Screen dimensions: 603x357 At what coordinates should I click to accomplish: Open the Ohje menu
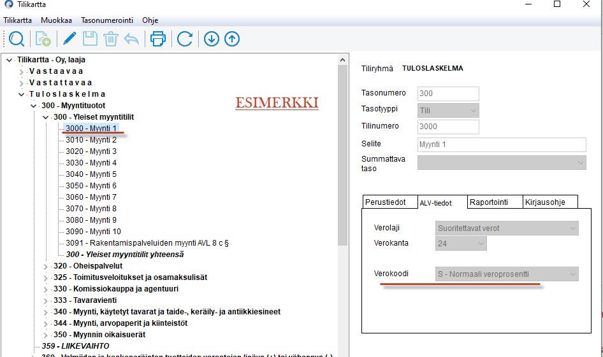150,20
